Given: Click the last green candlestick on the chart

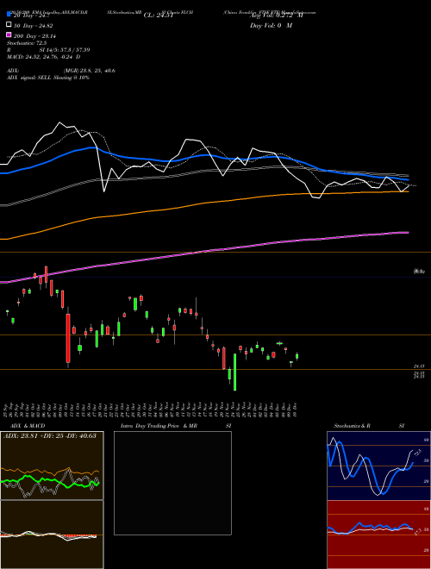Looking at the screenshot, I should tap(297, 356).
